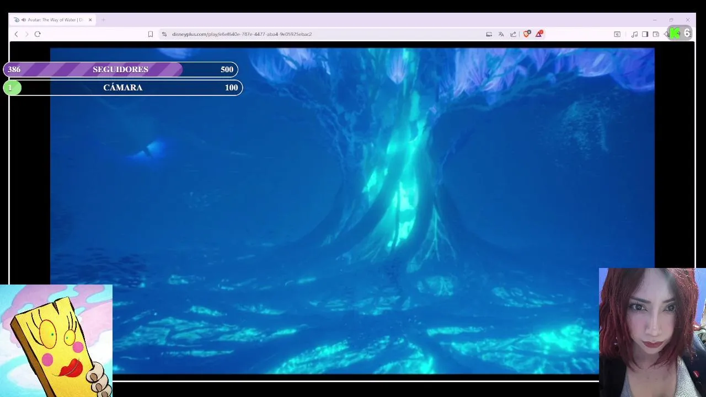Open the Brave Shields lion icon
The width and height of the screenshot is (706, 397).
coord(527,34)
